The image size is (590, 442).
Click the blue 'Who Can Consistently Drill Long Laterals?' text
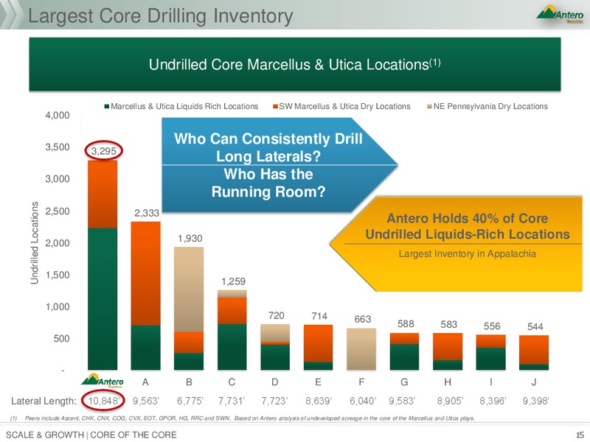tap(268, 147)
